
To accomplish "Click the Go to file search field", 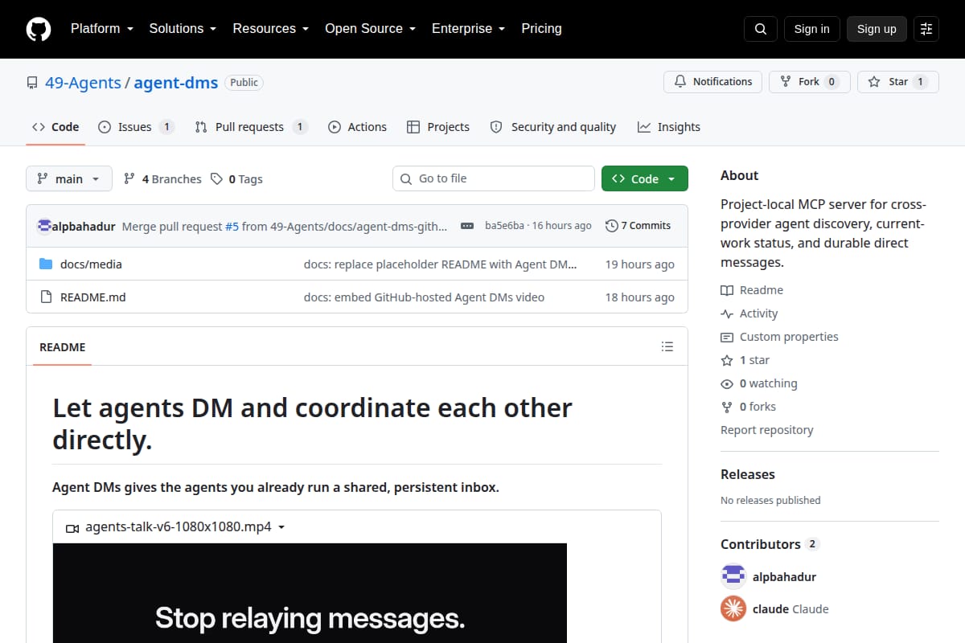I will 494,178.
